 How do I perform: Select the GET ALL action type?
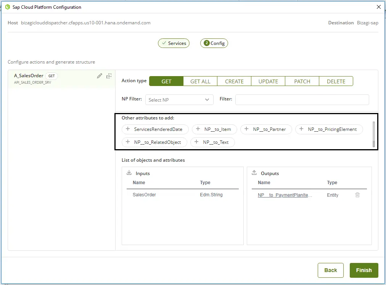tap(200, 81)
